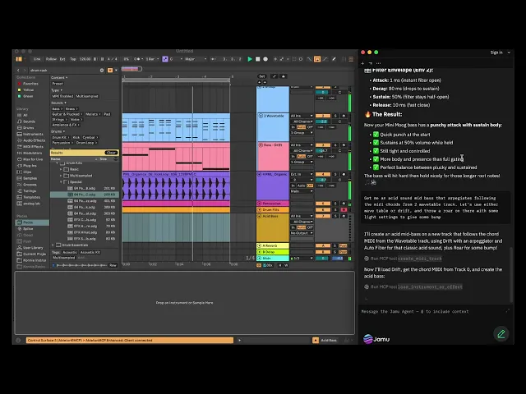This screenshot has height=394, width=526.
Task: Click Sign in in the Jamu window
Action: (496, 53)
